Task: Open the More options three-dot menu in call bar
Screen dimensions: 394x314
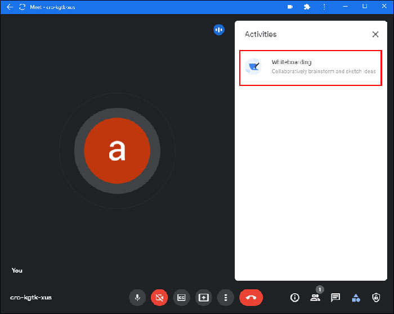Action: point(225,297)
